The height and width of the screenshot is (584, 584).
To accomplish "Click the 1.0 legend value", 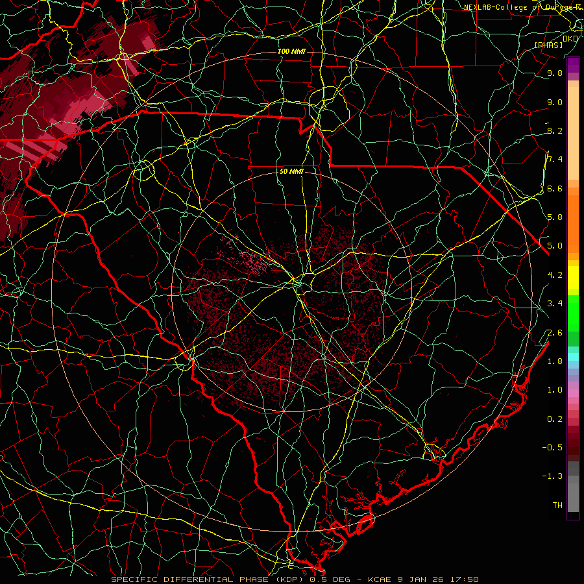I will point(555,389).
